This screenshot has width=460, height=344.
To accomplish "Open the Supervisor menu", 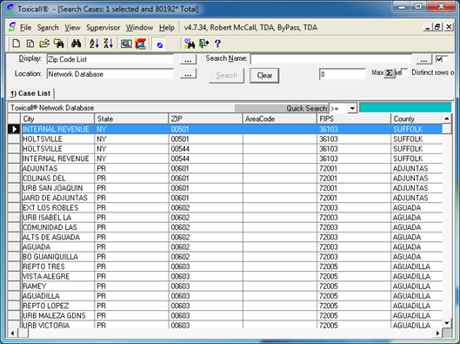I will point(103,28).
